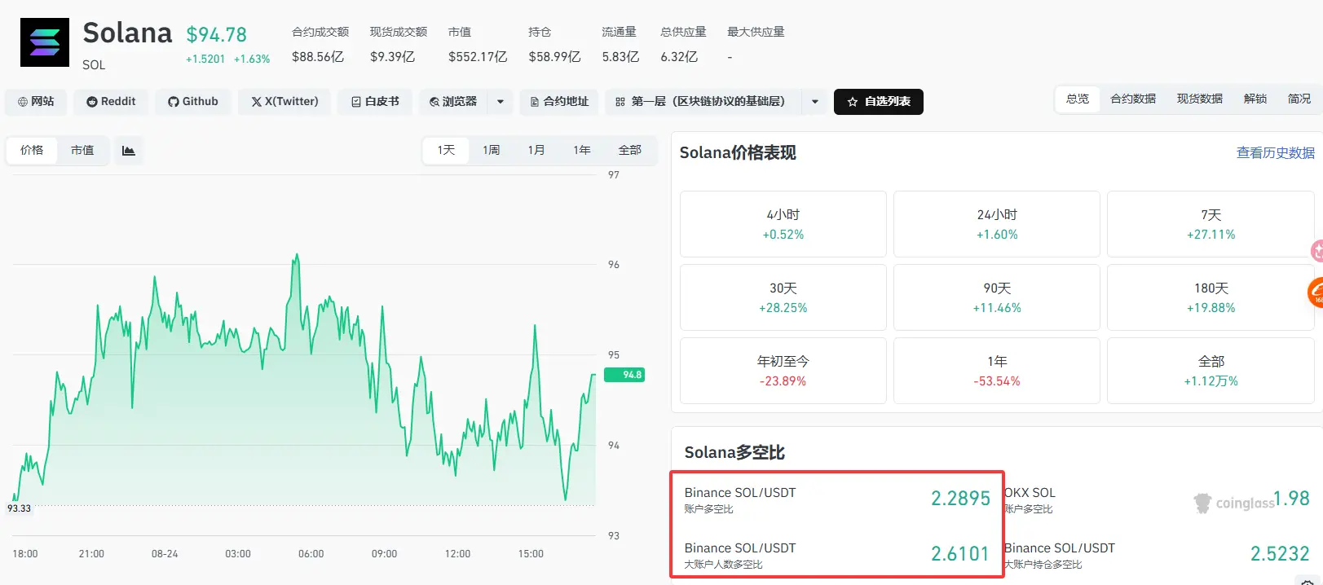
Task: Select the 1年 time range
Action: pos(581,150)
